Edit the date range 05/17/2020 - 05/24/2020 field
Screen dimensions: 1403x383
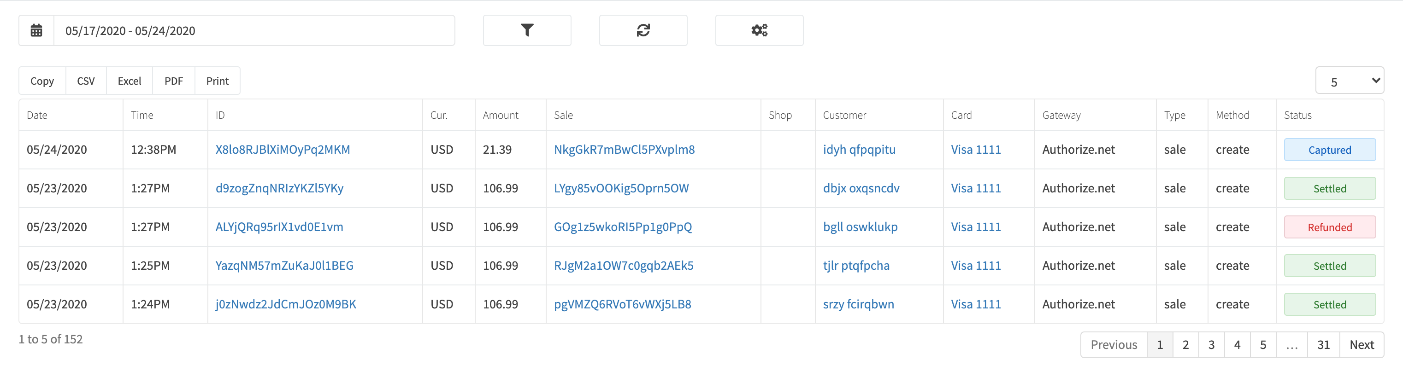coord(254,30)
